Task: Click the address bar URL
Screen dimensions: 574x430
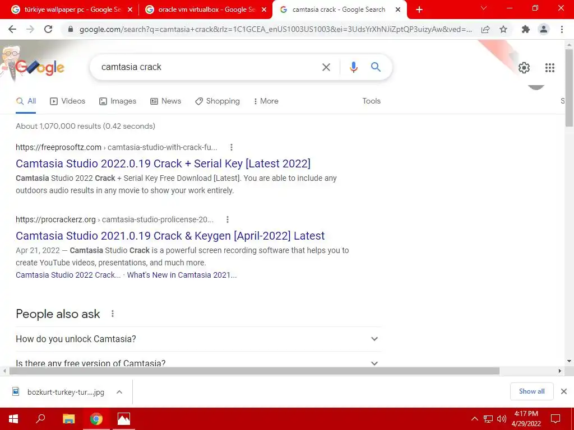Action: point(275,29)
